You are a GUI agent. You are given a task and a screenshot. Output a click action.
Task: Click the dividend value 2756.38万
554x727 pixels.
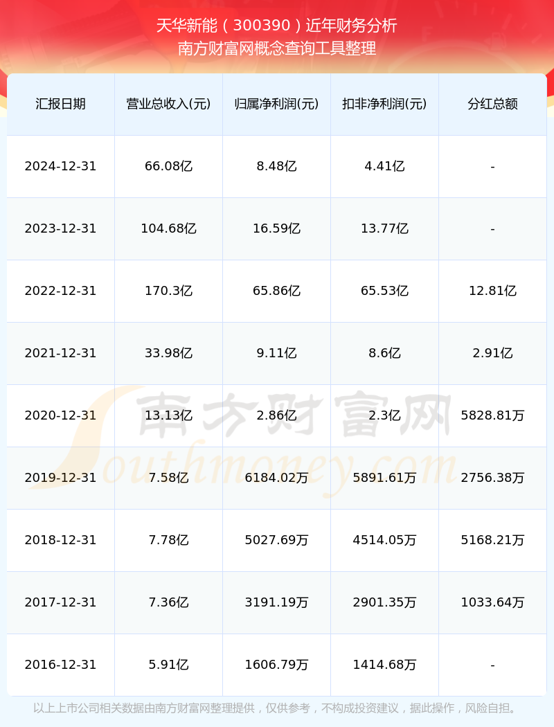coord(493,478)
